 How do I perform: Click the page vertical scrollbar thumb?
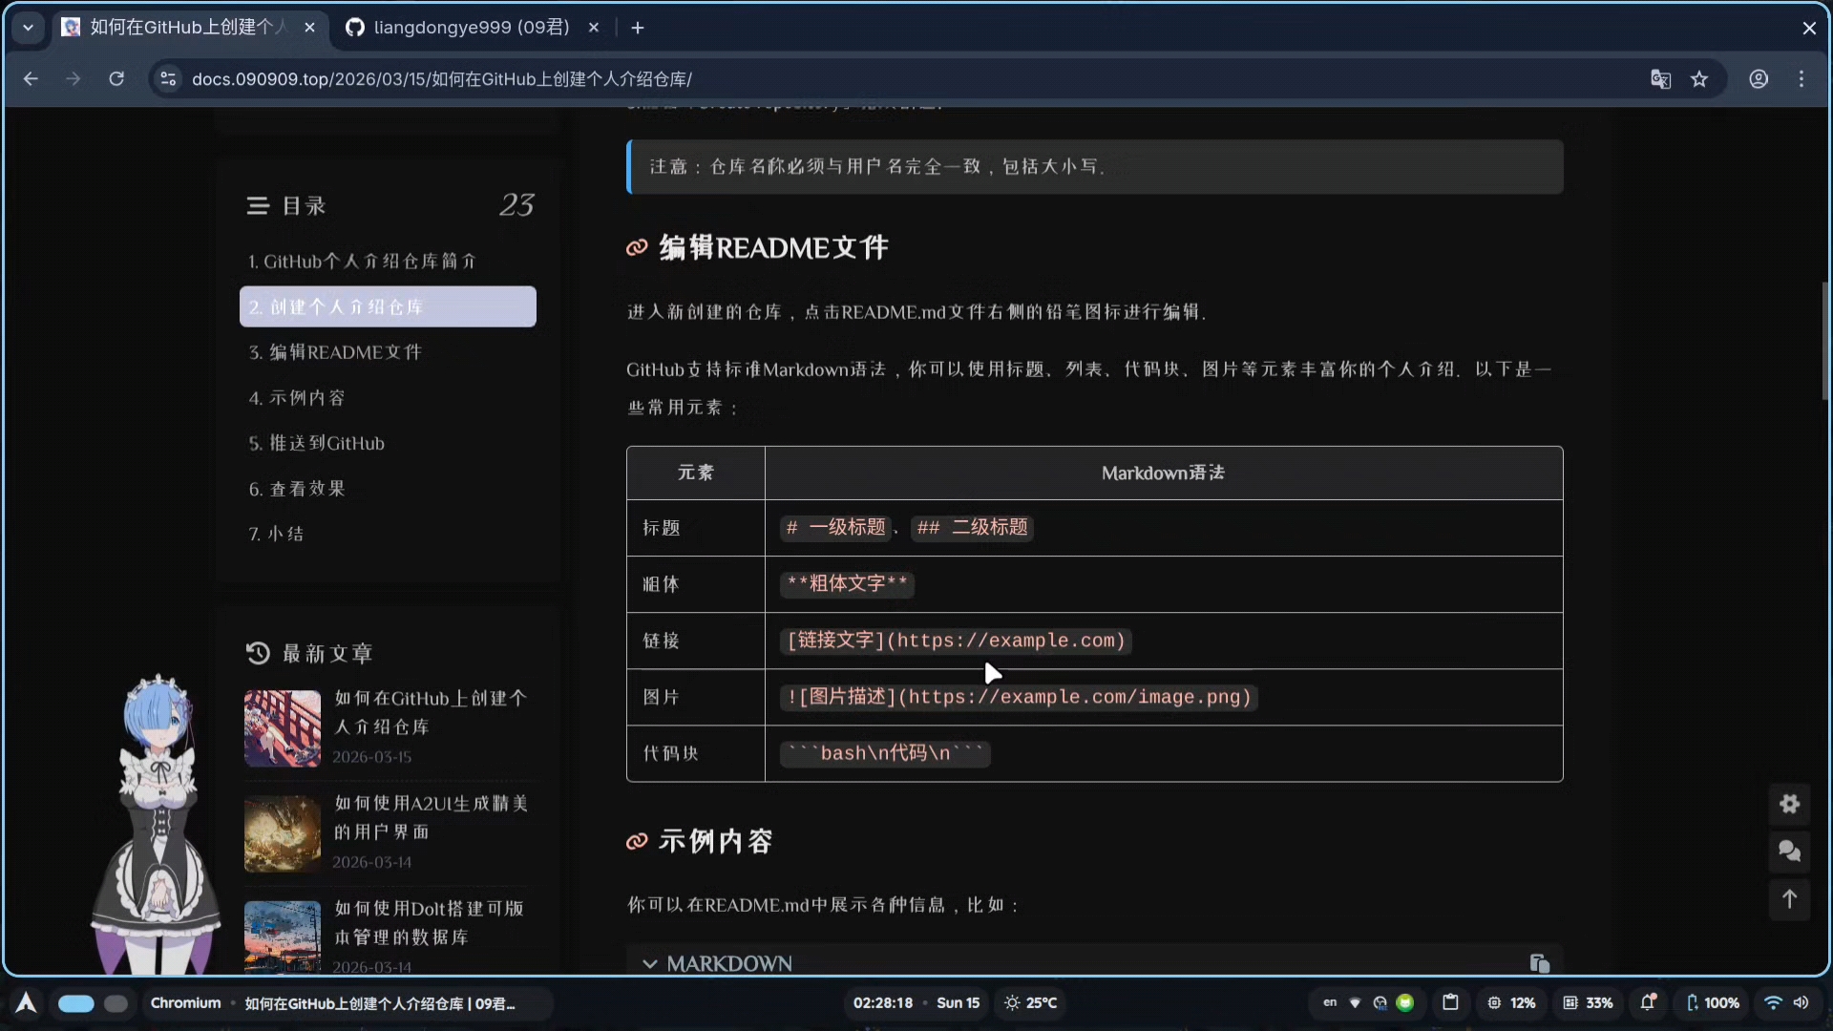point(1825,341)
